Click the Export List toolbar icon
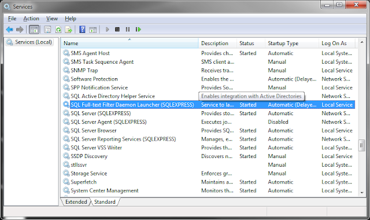Screen dimensions: 370x220 click(x=68, y=30)
